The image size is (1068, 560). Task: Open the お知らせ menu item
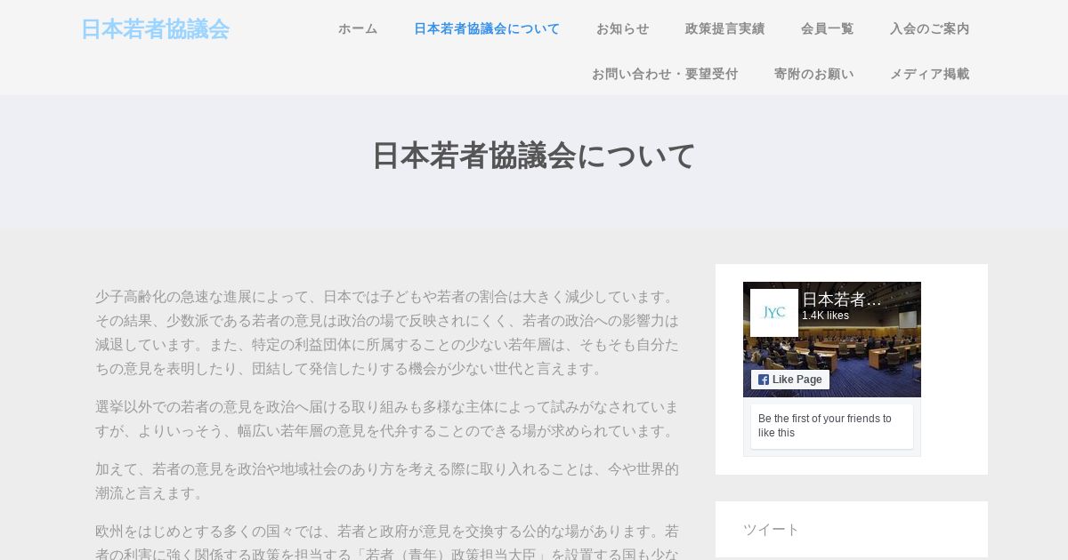[x=623, y=28]
